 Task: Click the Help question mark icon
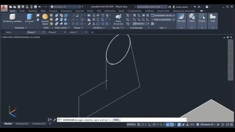pyautogui.click(x=207, y=7)
